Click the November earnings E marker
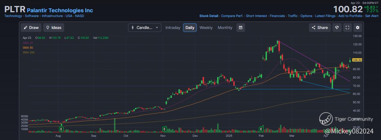Viewport: 381px width, 140px height. pyautogui.click(x=164, y=129)
